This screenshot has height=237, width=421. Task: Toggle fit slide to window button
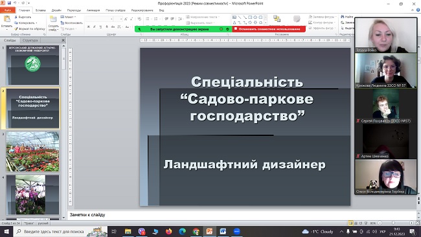pos(418,223)
